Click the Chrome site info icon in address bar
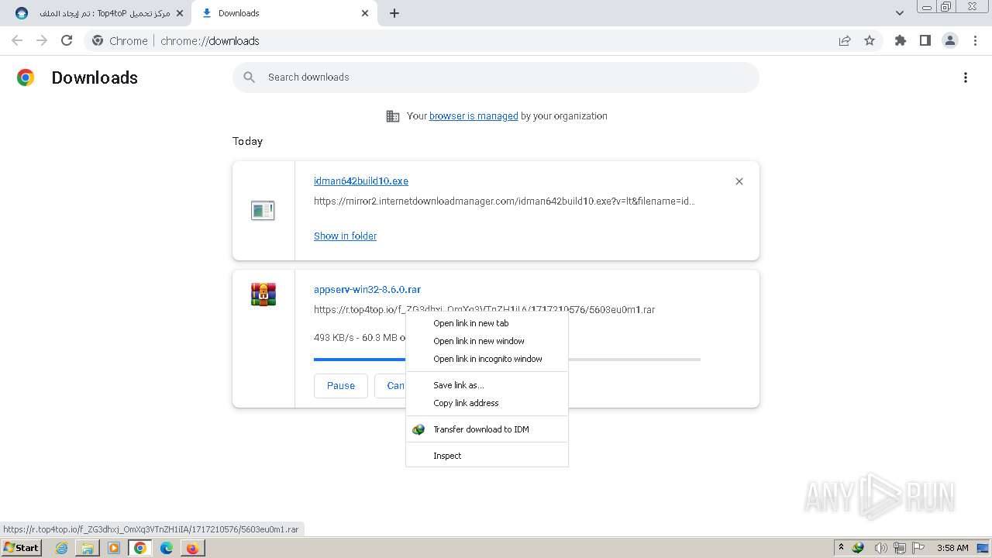The height and width of the screenshot is (558, 992). 98,40
